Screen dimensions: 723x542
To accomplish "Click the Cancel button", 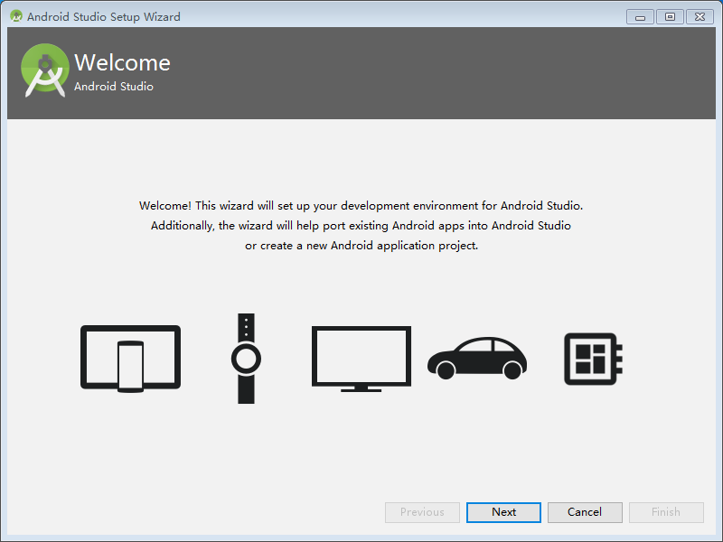I will [585, 512].
